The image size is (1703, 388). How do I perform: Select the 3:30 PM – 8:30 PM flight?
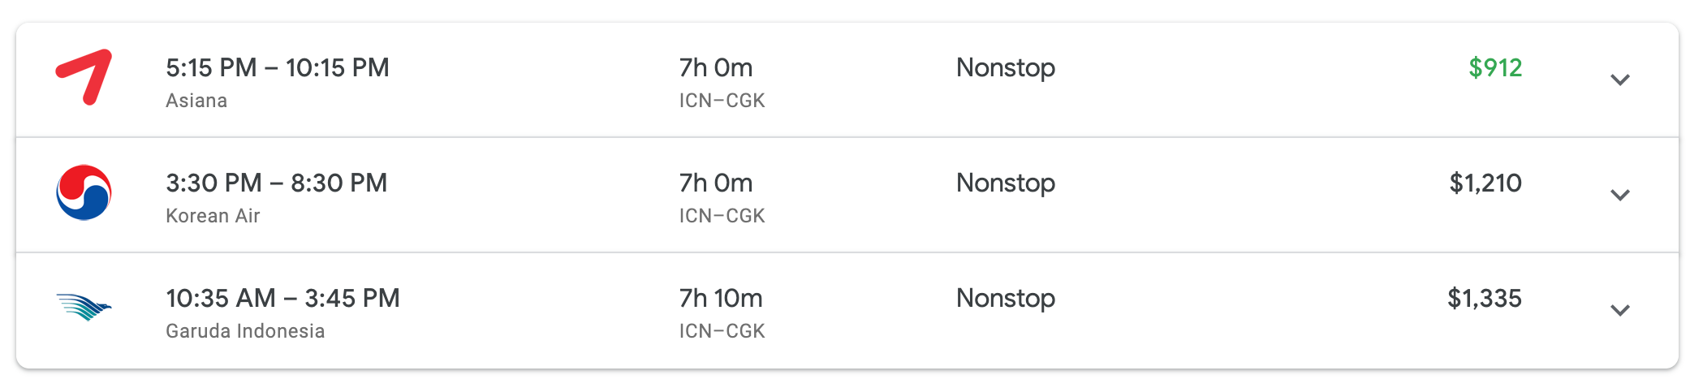click(x=276, y=183)
